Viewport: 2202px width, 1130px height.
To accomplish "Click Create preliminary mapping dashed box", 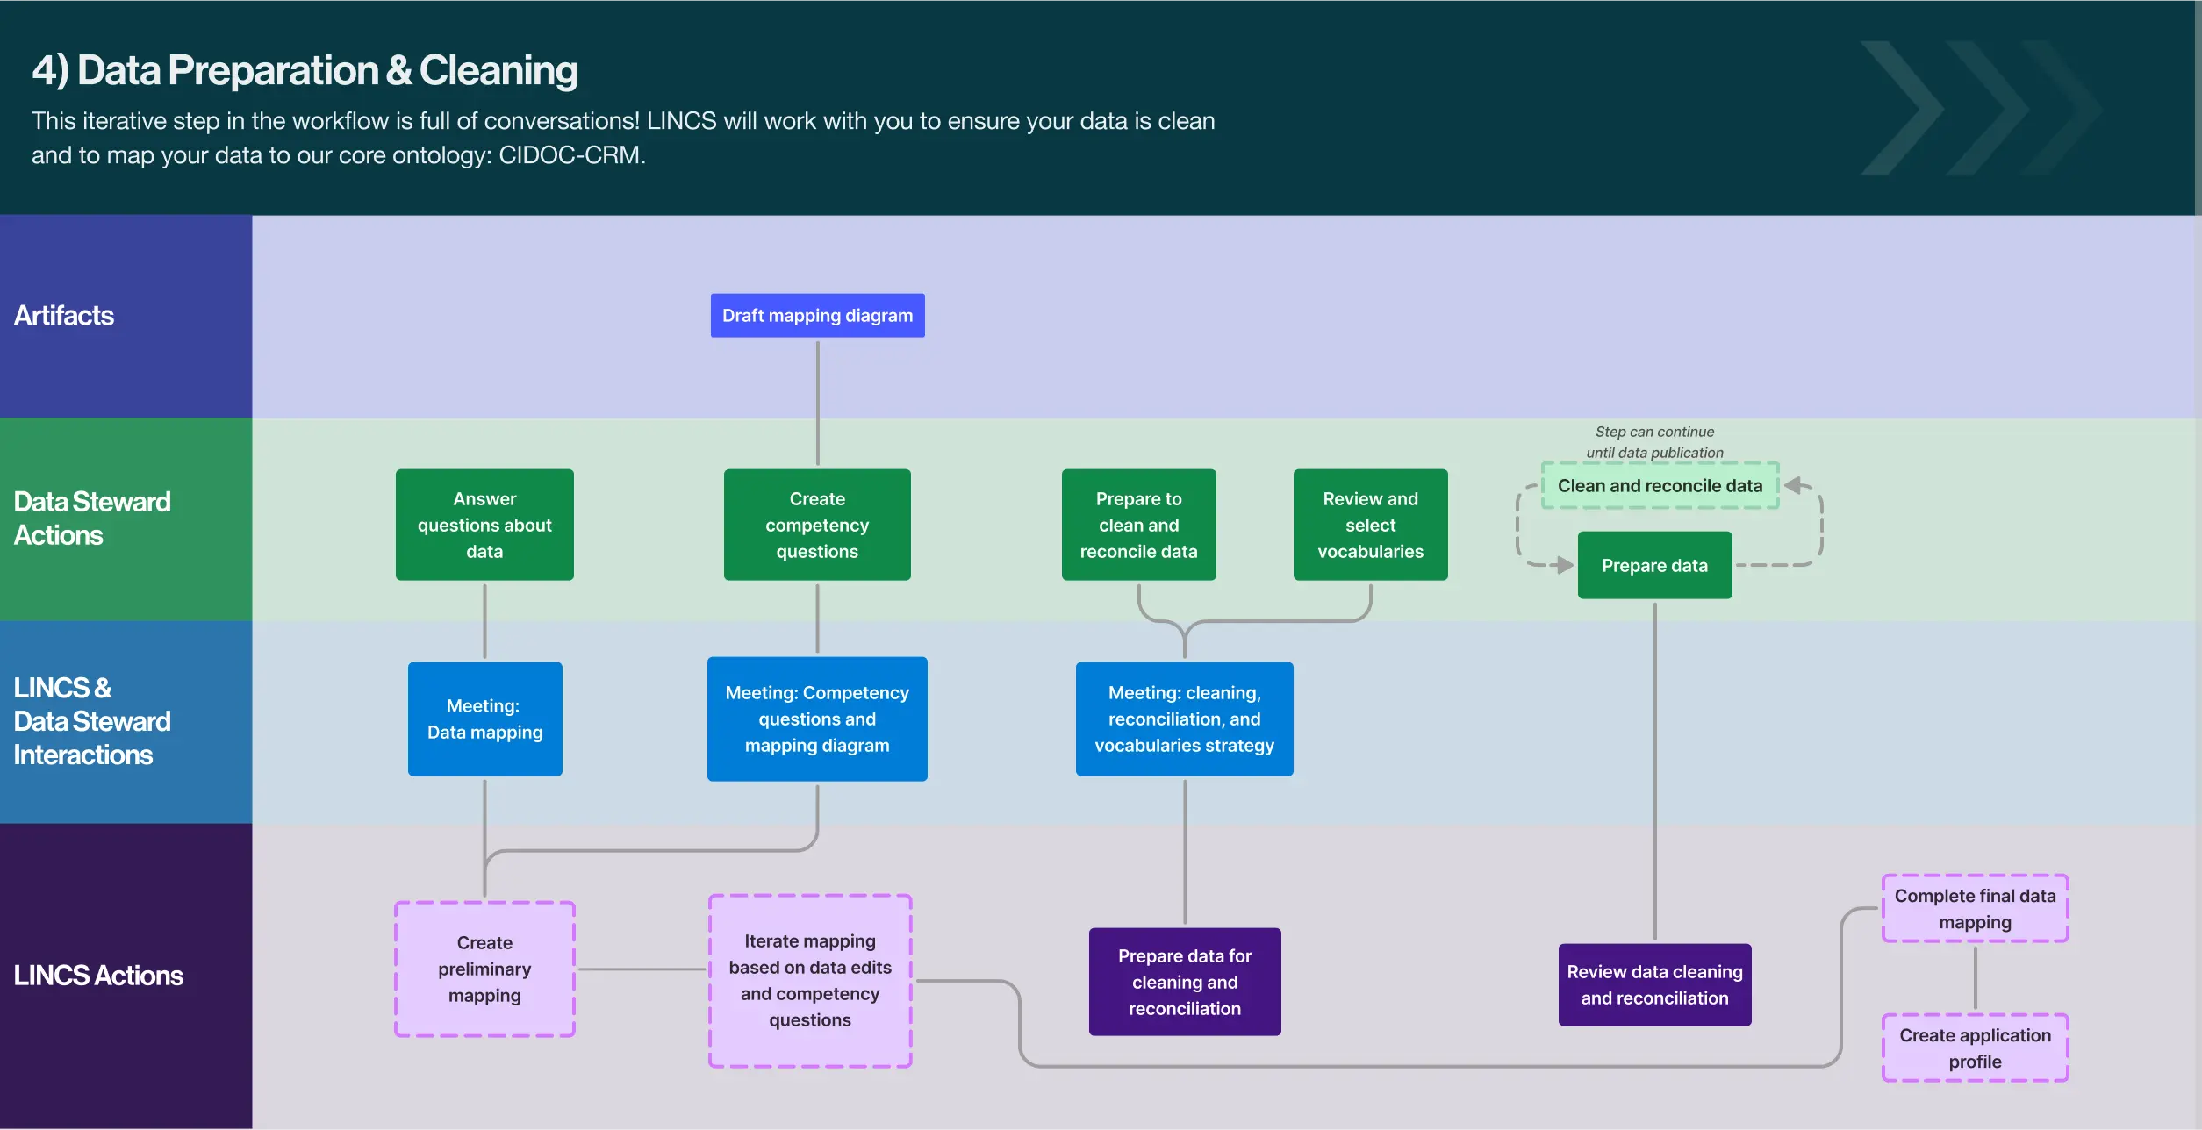I will point(484,969).
